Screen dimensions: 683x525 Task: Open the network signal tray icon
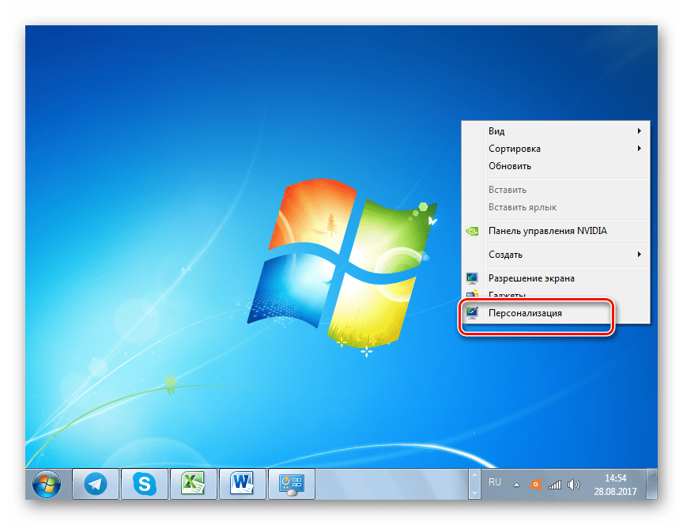point(555,484)
